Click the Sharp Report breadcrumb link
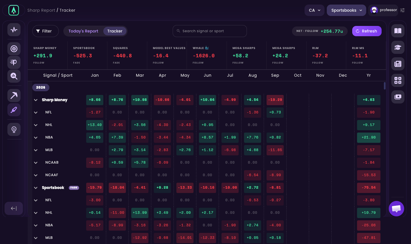Screen dimensions: 411x244 point(41,10)
